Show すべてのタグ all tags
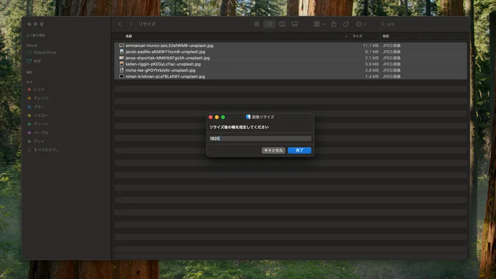The height and width of the screenshot is (279, 496). point(46,150)
